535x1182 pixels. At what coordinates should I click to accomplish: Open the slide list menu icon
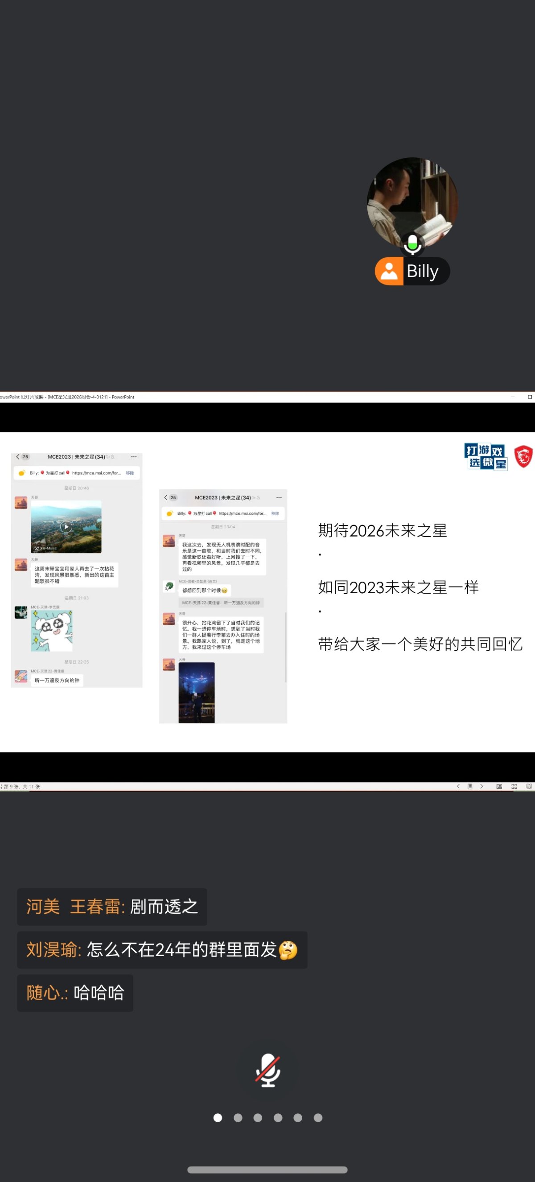click(469, 787)
